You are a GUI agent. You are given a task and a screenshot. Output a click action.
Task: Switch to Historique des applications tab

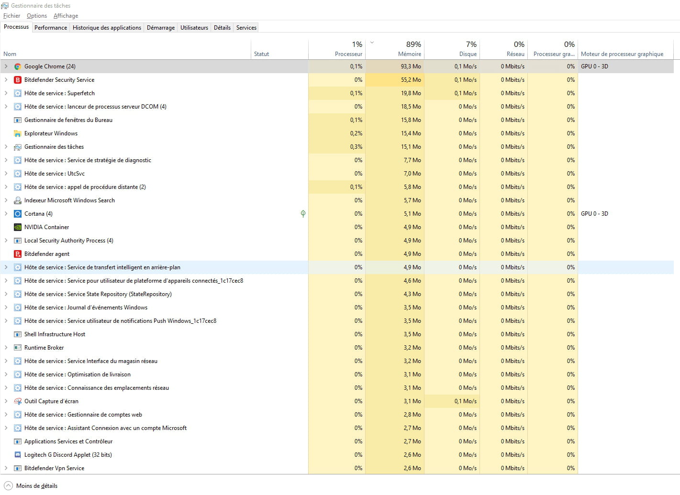(107, 28)
